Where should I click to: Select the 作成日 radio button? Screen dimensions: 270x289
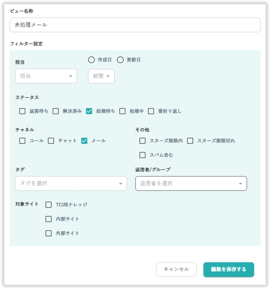pyautogui.click(x=92, y=60)
